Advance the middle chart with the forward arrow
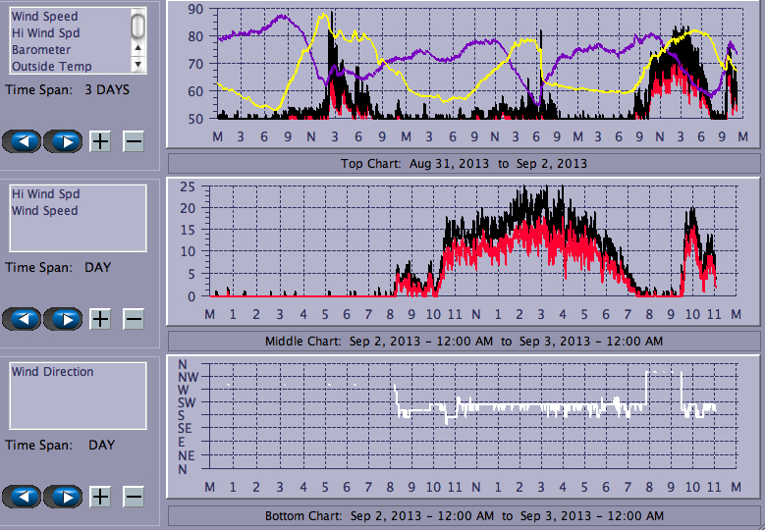The width and height of the screenshot is (765, 530). [x=63, y=319]
